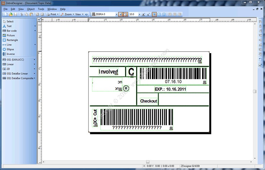This screenshot has height=170, width=265.
Task: Select the large C text object
Action: (x=131, y=72)
